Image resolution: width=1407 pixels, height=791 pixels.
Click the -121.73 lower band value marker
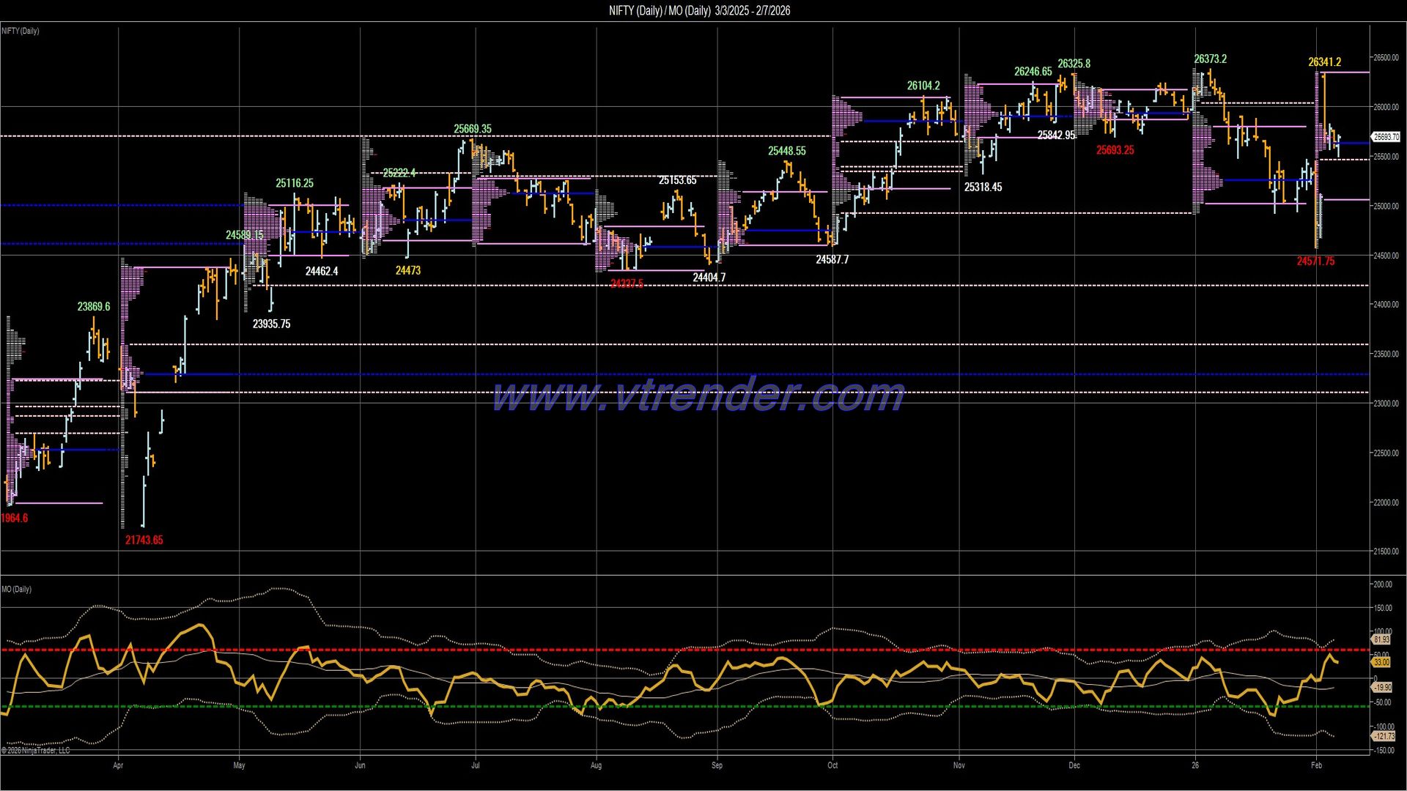(1384, 735)
